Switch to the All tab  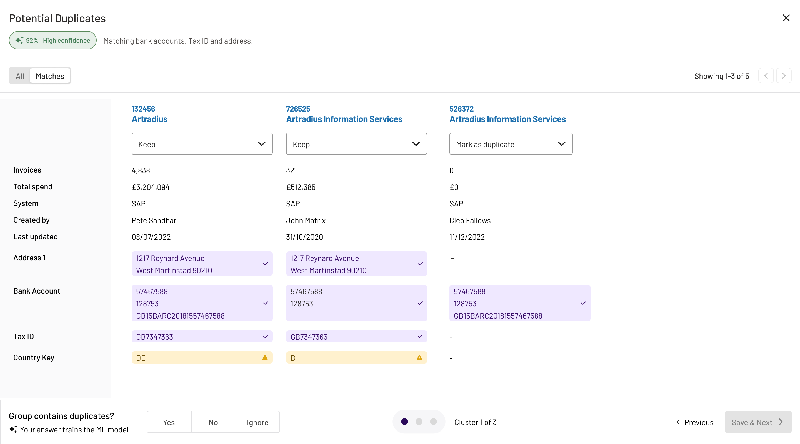20,76
